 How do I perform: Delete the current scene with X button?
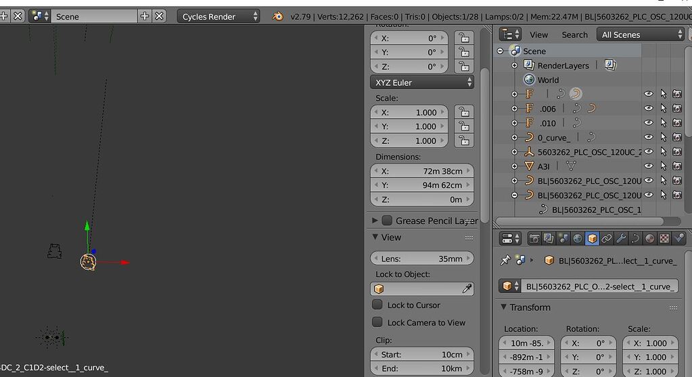coord(160,16)
